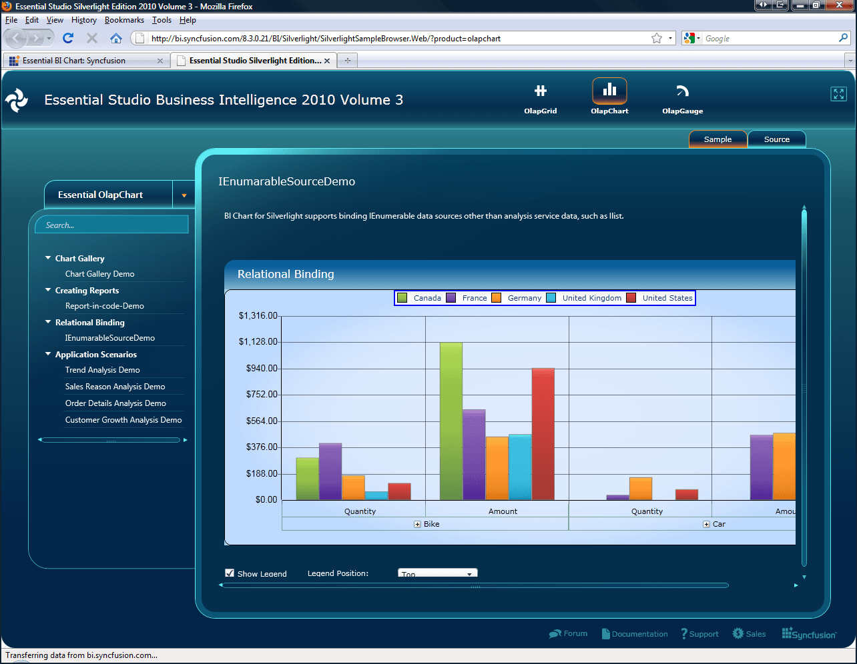The height and width of the screenshot is (664, 857).
Task: Open the Bookmarks menu in Firefox
Action: (x=124, y=20)
